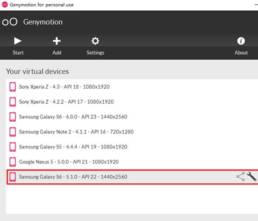Click the share icon on Galaxy S6 5.1.0 row
The image size is (258, 221).
pyautogui.click(x=240, y=177)
